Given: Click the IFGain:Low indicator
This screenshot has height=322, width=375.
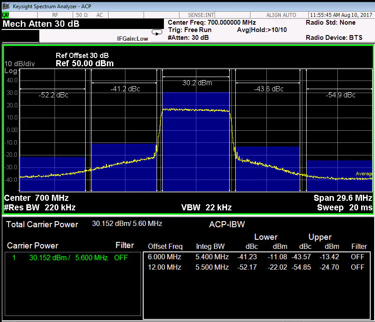Looking at the screenshot, I should tap(132, 39).
